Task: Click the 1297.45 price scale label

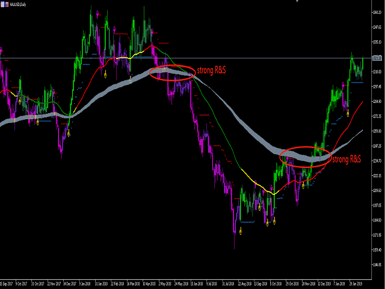Action: click(x=377, y=87)
